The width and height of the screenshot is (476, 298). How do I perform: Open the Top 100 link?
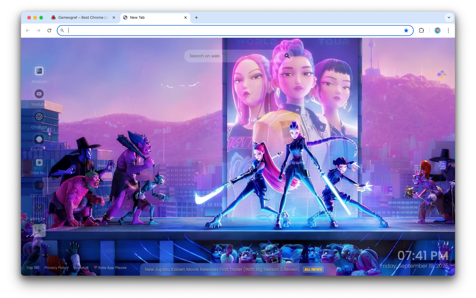click(33, 268)
